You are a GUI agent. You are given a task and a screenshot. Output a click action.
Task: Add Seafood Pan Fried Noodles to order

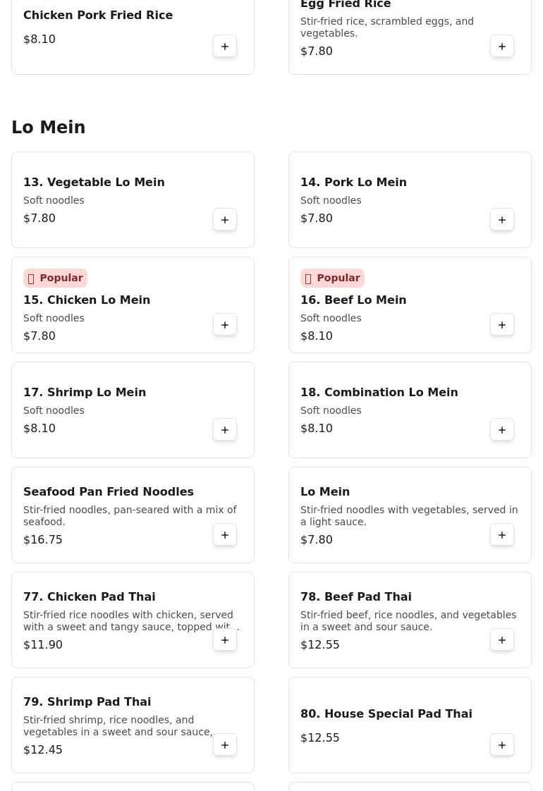tap(225, 535)
